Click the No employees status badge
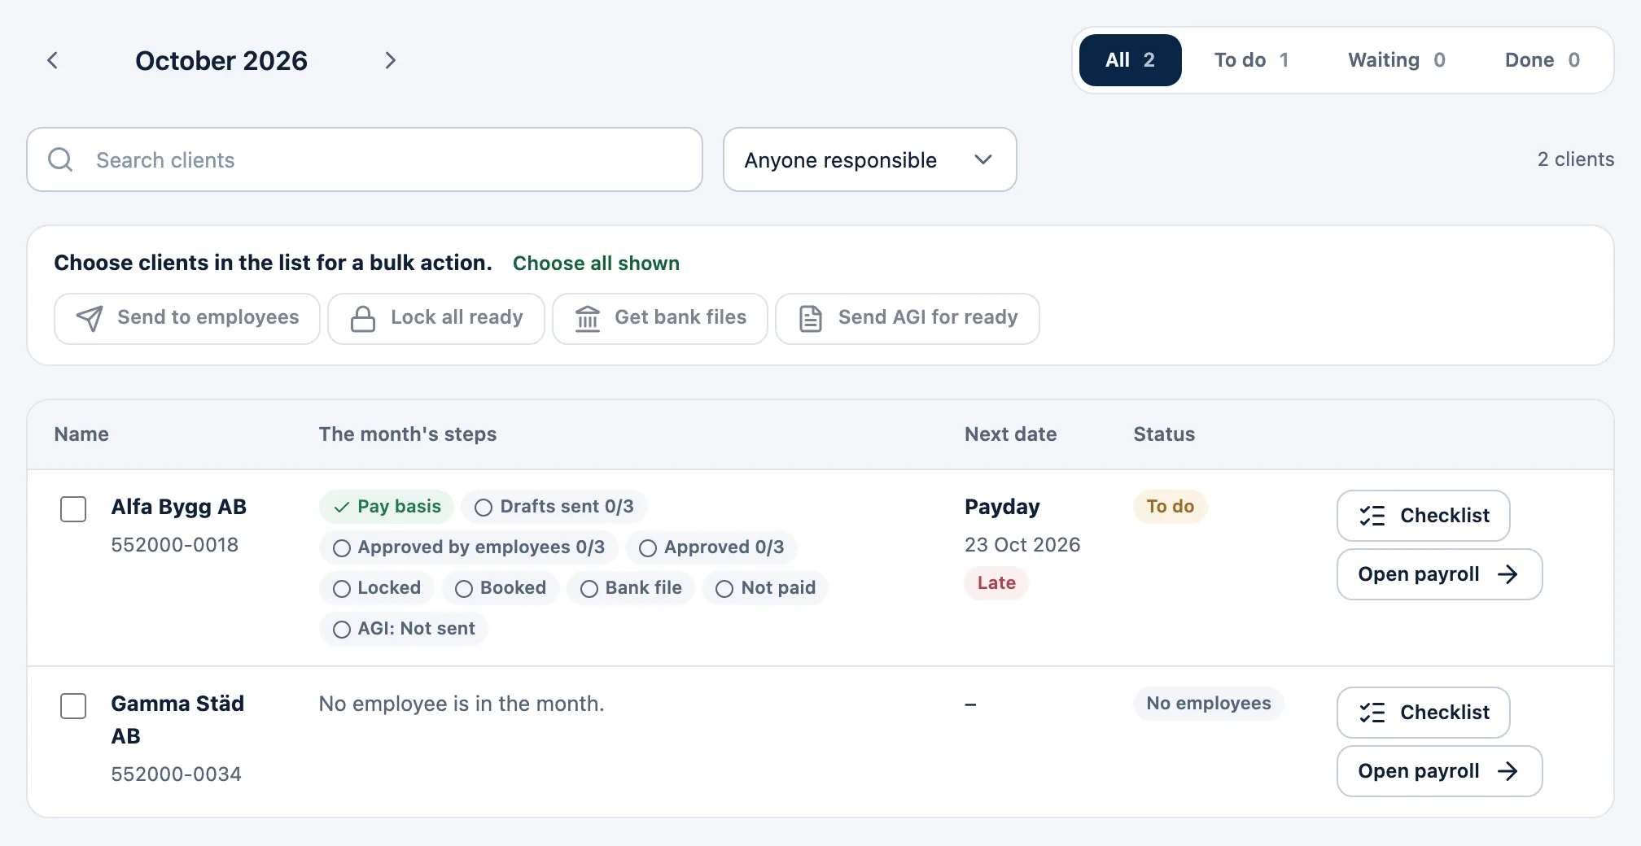 click(1209, 704)
